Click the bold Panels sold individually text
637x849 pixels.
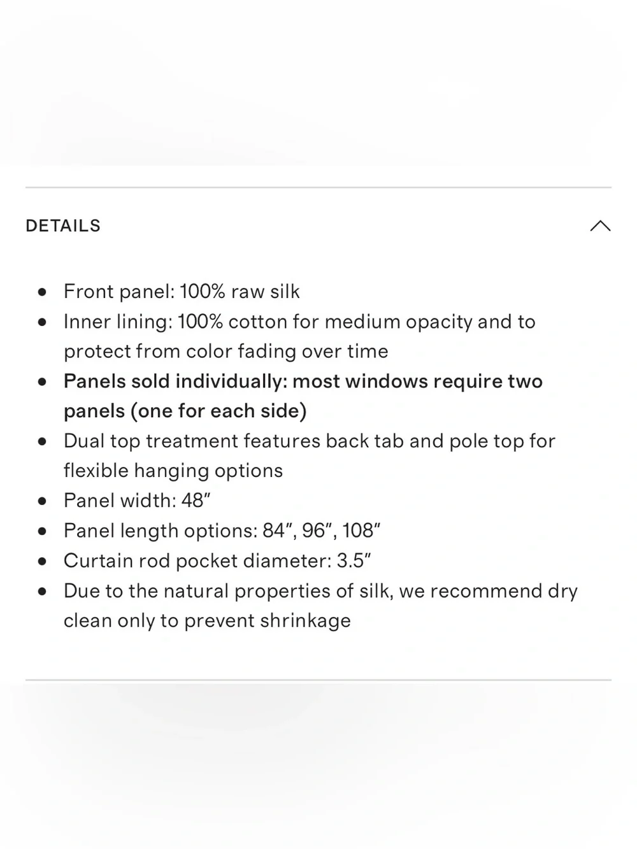point(303,396)
